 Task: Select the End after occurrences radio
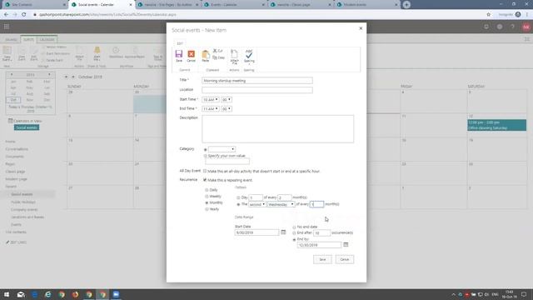pyautogui.click(x=294, y=233)
